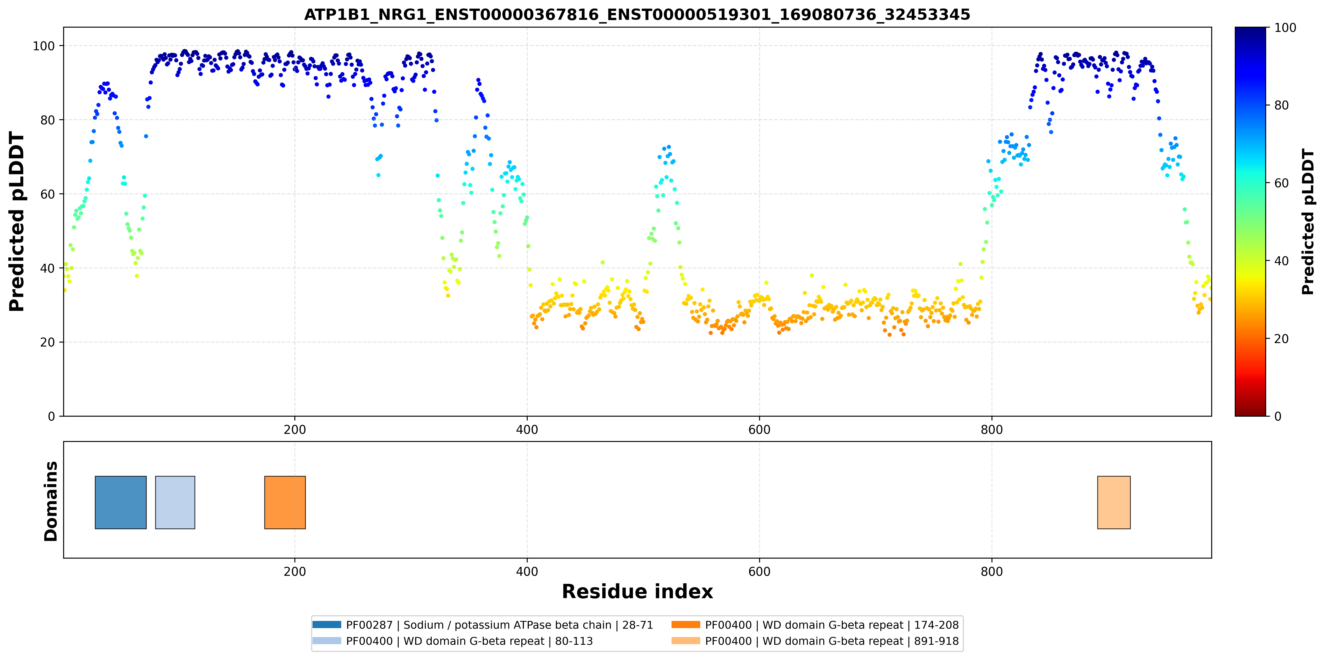Click the pLDDT colorbar gradient
The height and width of the screenshot is (660, 1325).
tap(1250, 221)
